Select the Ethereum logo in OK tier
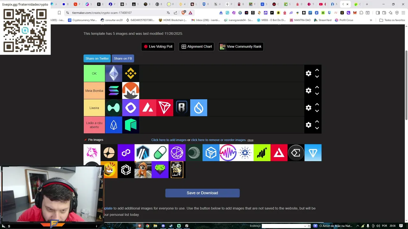This screenshot has width=408, height=229. (x=113, y=73)
